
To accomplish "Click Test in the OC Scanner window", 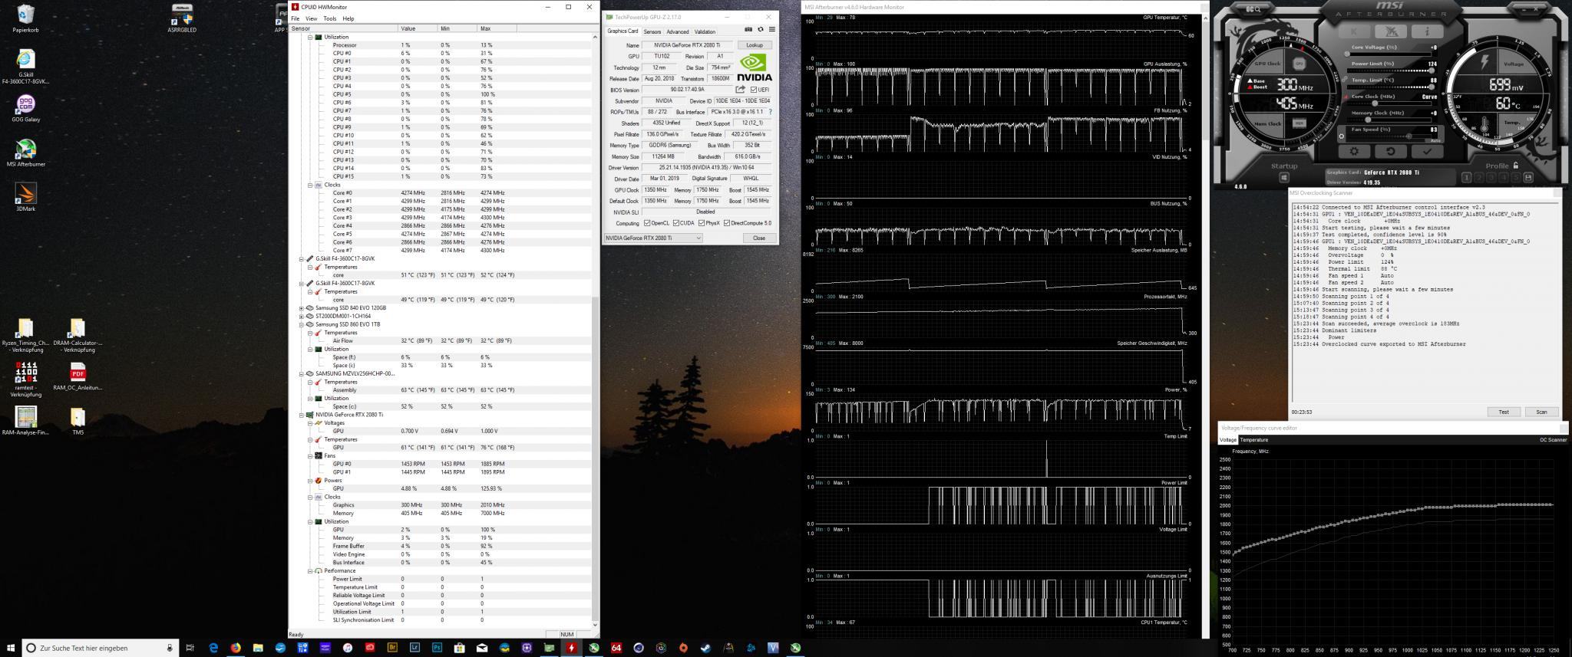I will coord(1504,412).
